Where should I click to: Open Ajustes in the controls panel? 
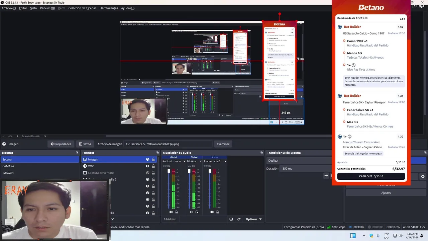coord(386,193)
